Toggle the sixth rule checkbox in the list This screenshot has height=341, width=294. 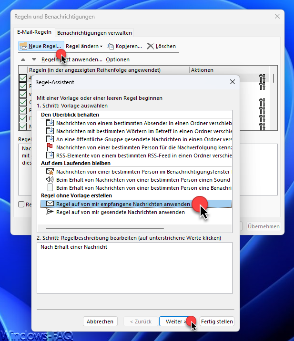23,118
